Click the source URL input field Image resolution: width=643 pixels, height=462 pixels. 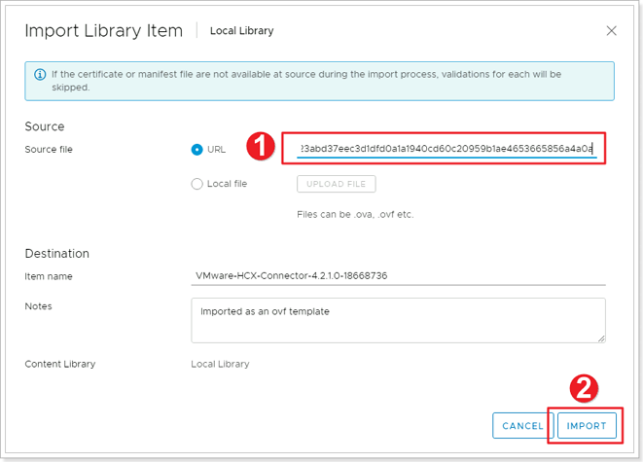pyautogui.click(x=447, y=149)
